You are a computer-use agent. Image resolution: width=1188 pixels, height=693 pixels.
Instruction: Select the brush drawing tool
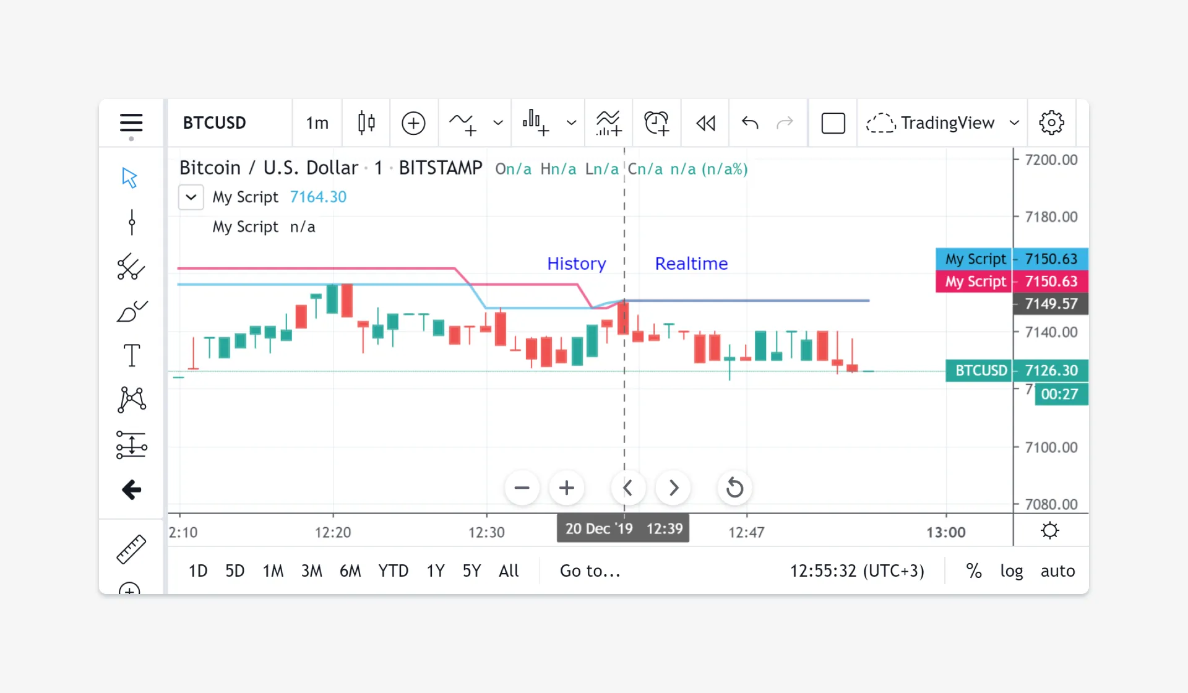(x=131, y=311)
